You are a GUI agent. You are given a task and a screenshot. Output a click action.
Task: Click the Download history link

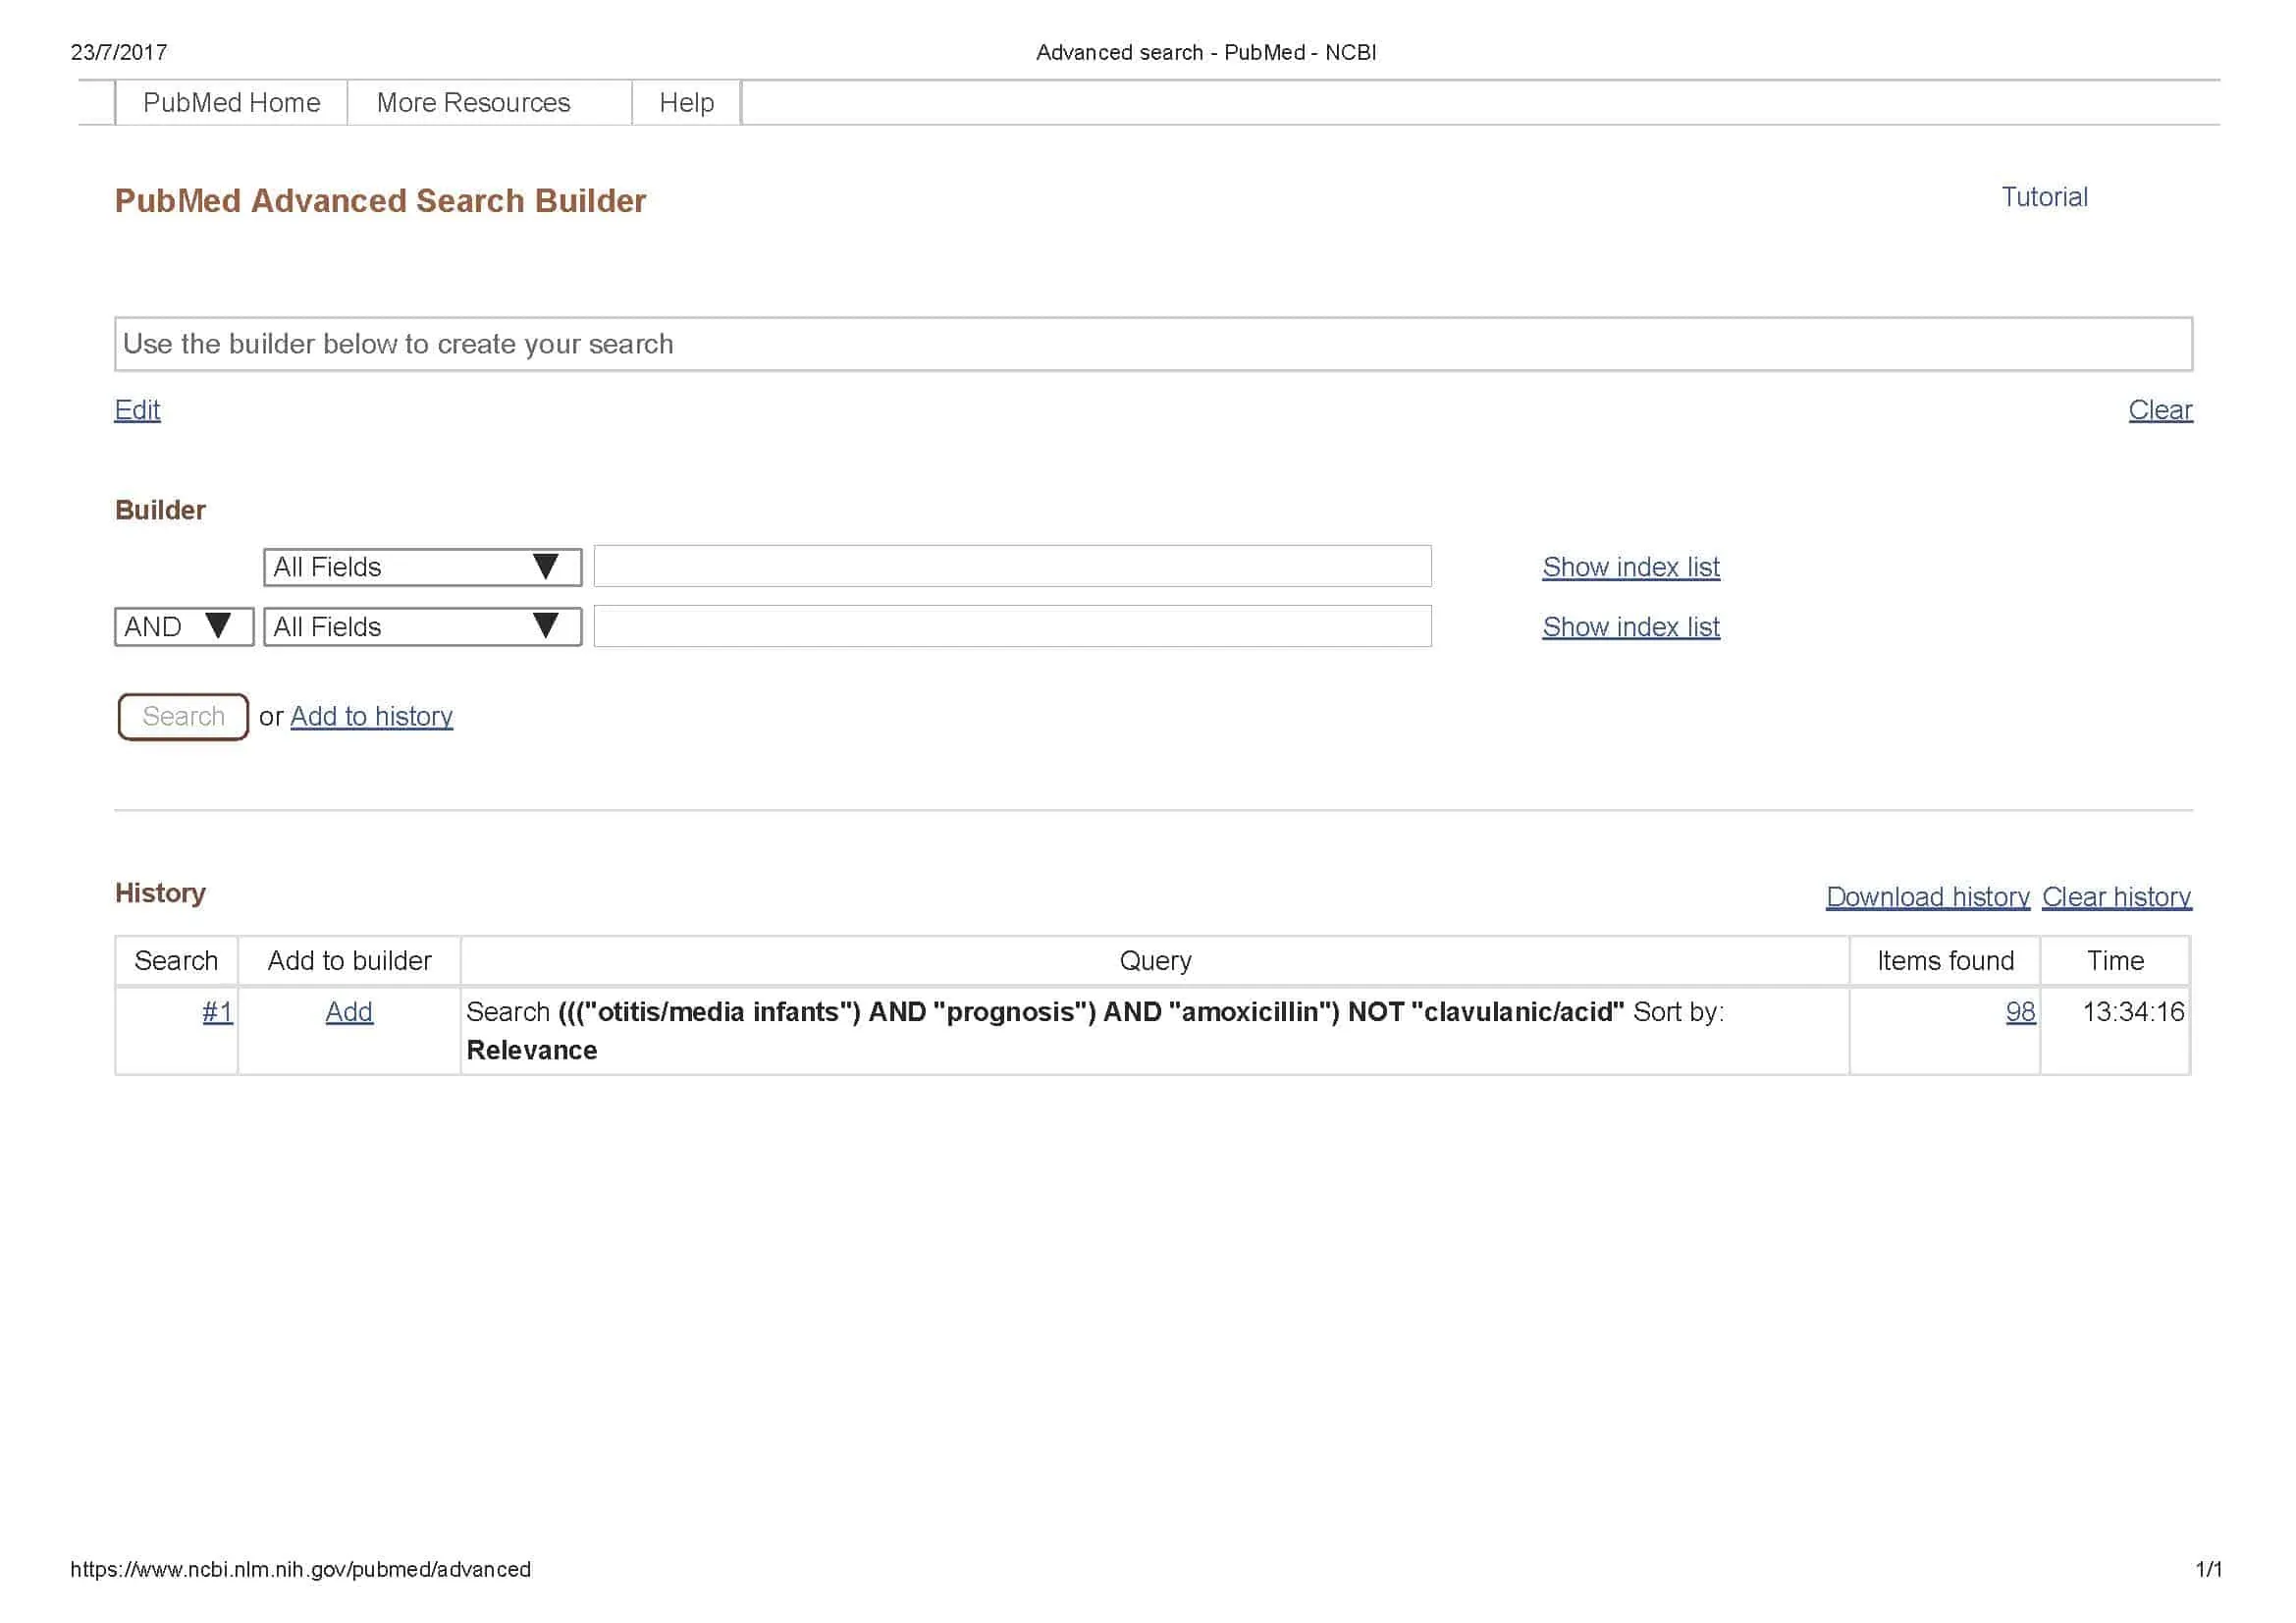point(1927,897)
